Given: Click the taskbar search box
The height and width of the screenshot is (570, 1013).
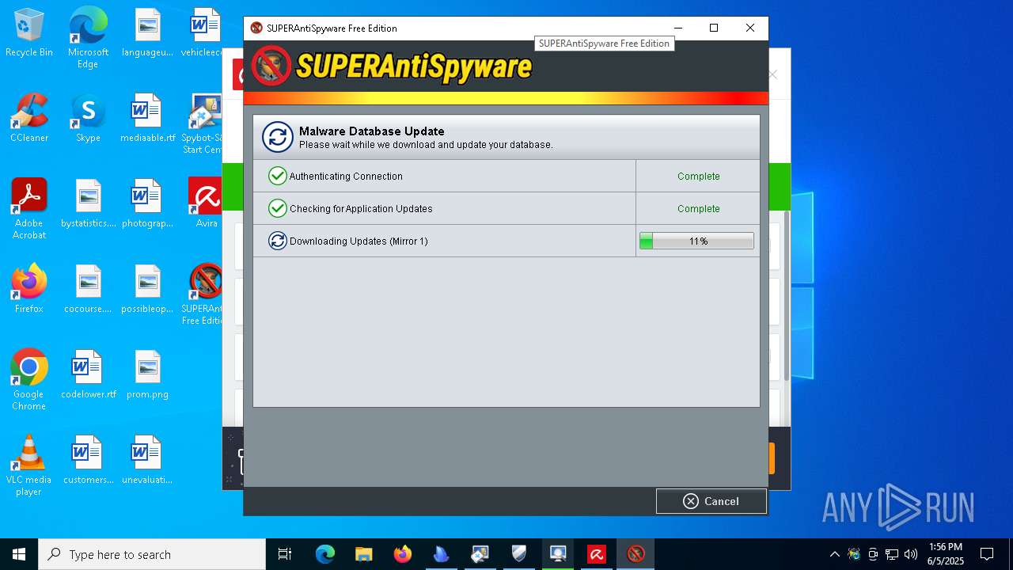Looking at the screenshot, I should [152, 554].
